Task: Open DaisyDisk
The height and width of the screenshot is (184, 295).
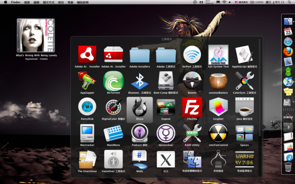Action: click(87, 107)
